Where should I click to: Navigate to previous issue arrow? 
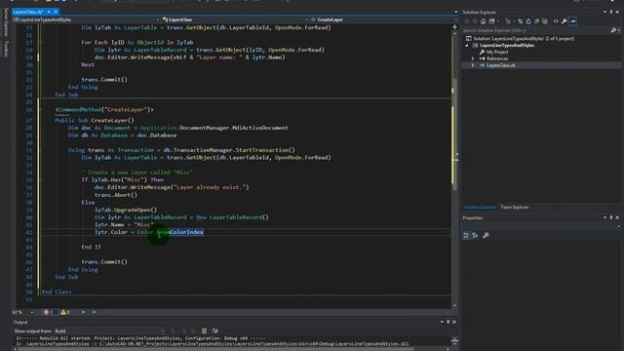[x=83, y=312]
